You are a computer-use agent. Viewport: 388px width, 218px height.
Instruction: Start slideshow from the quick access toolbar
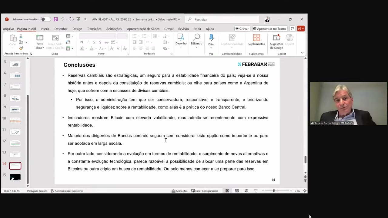pos(78,19)
